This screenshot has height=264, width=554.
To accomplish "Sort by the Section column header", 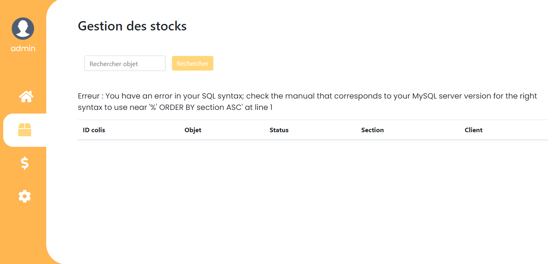I will pos(372,130).
